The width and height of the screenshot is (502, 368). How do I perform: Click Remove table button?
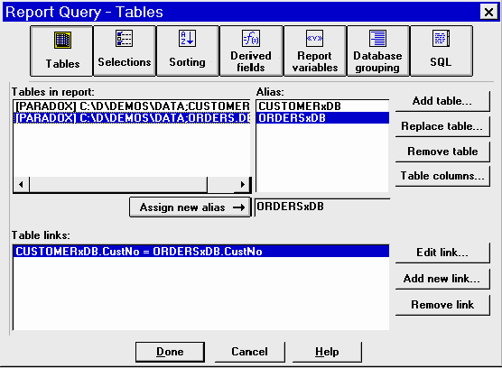pyautogui.click(x=442, y=152)
